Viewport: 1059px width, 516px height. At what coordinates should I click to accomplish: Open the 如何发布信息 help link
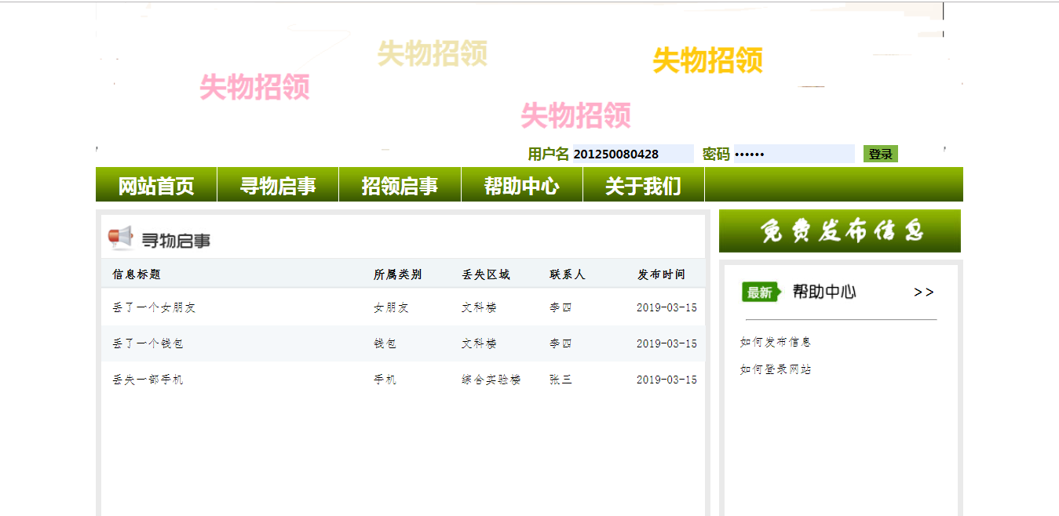(775, 342)
